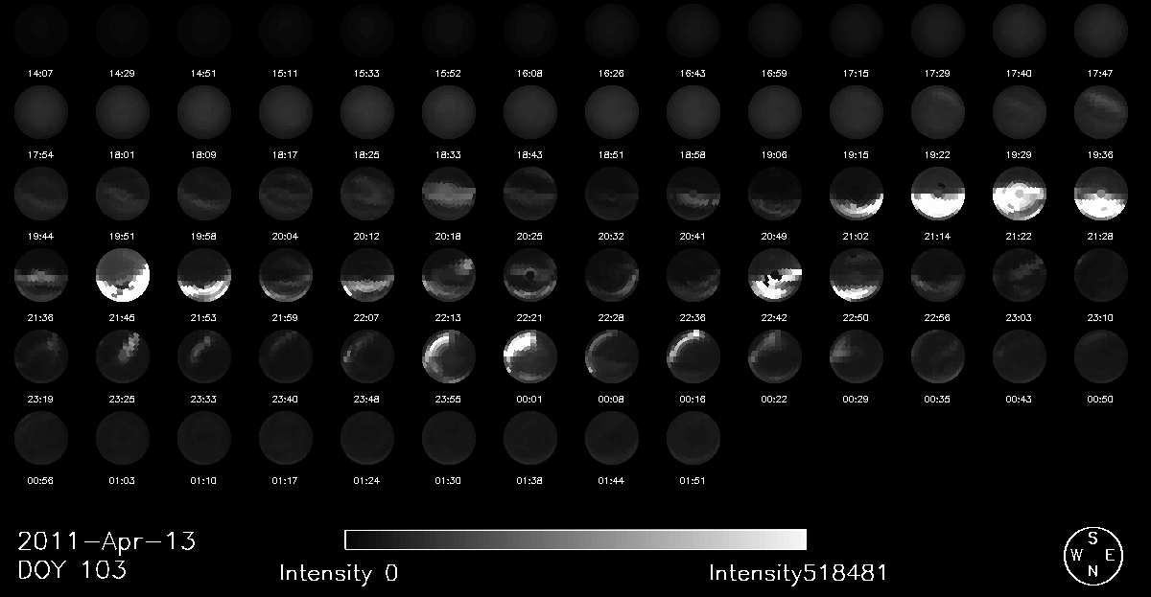Screen dimensions: 1151x597
Task: Click the grayscale intensity color bar
Action: pyautogui.click(x=575, y=539)
